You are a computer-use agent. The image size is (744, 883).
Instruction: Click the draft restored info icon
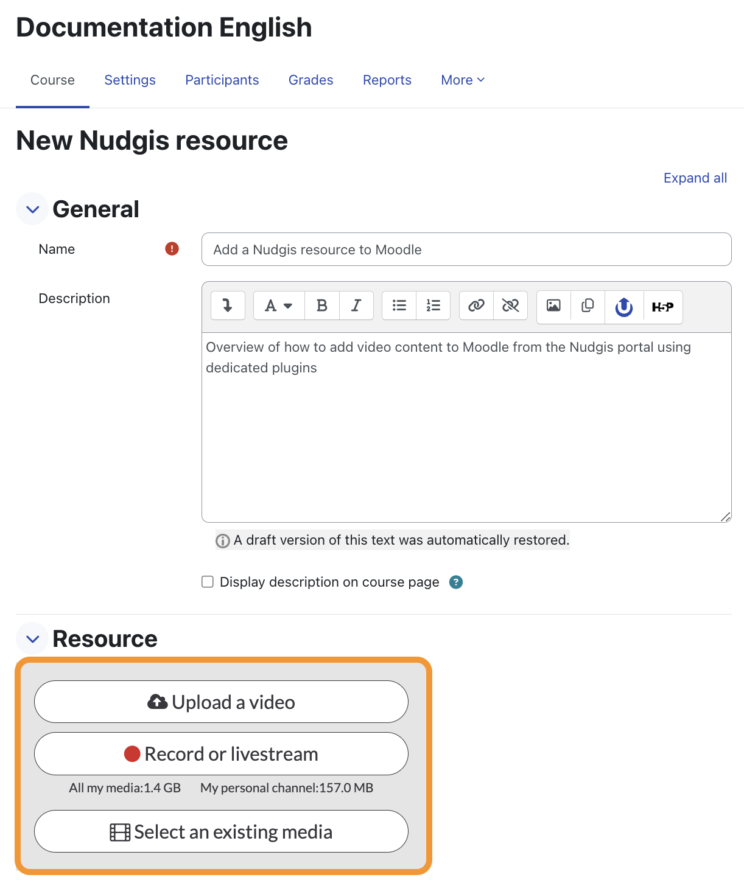point(223,540)
